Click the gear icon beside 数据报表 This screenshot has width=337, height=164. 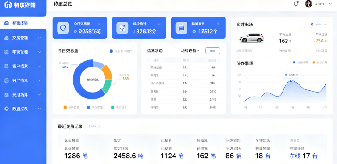(7, 109)
